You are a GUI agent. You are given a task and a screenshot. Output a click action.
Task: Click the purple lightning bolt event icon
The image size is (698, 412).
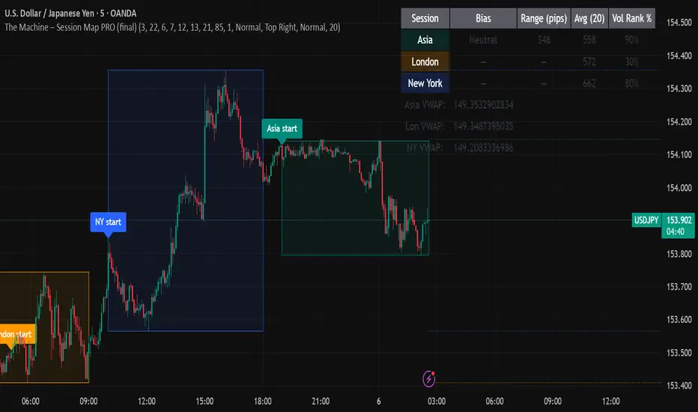point(430,378)
